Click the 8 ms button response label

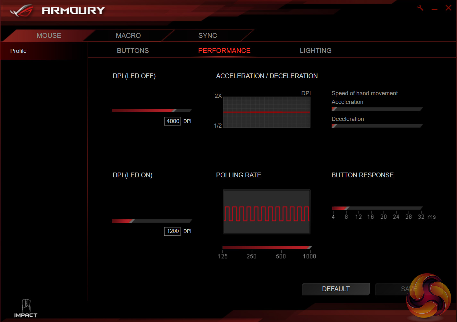click(x=346, y=217)
